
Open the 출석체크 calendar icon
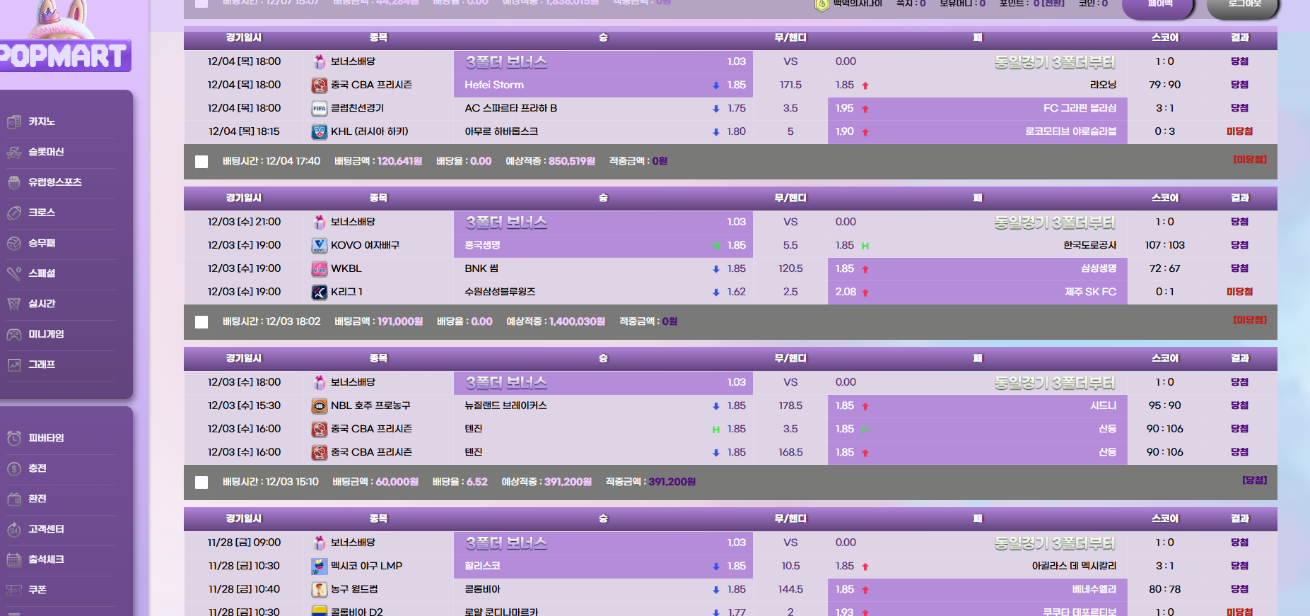click(14, 559)
